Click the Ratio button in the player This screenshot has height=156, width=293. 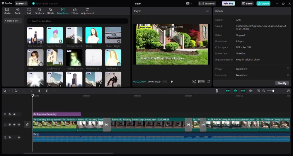click(x=201, y=82)
